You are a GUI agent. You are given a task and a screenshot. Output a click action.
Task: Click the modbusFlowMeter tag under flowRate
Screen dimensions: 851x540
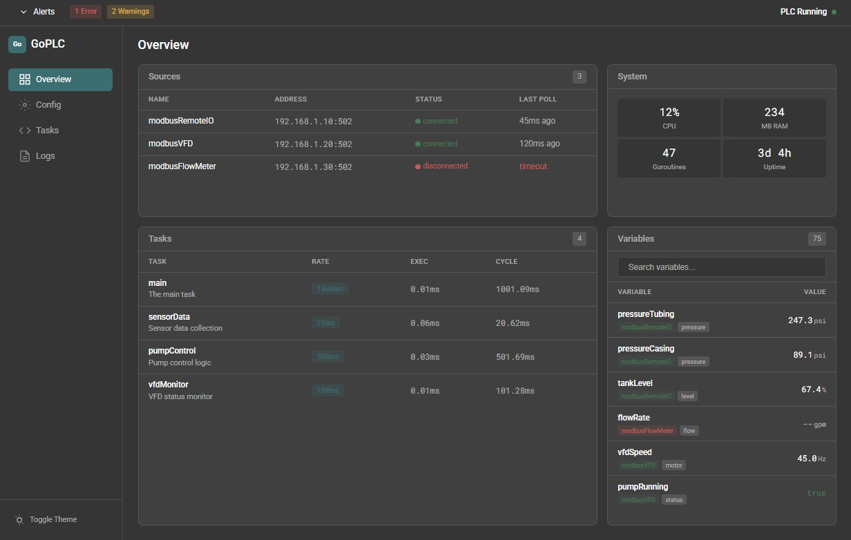point(647,431)
